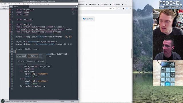Viewport: 183px width, 103px height.
Task: Place cursor on line 18 gutter number
Action: (x=12, y=51)
